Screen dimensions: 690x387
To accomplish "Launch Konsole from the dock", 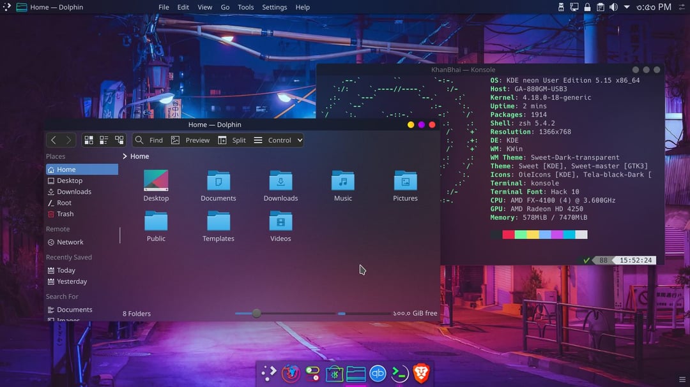I will pos(398,374).
